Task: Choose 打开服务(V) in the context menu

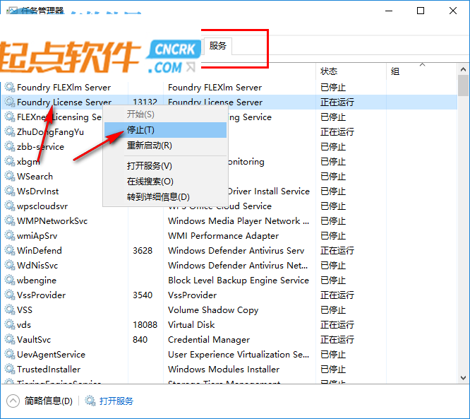Action: tap(165, 166)
